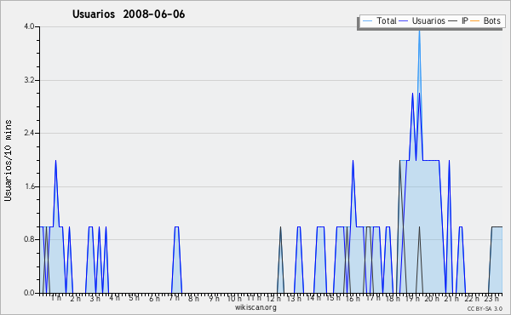The image size is (511, 315).
Task: Click the '10 h' x-axis label
Action: (234, 299)
